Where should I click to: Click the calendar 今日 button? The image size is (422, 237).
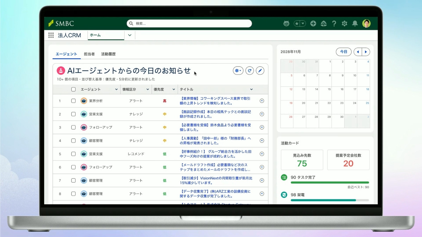coord(344,52)
